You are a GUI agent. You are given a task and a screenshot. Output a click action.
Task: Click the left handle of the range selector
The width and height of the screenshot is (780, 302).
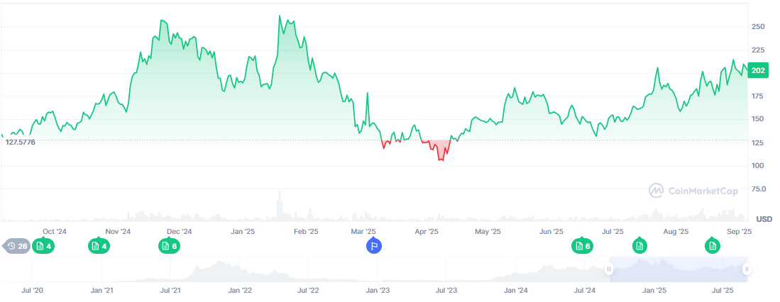[x=608, y=269]
